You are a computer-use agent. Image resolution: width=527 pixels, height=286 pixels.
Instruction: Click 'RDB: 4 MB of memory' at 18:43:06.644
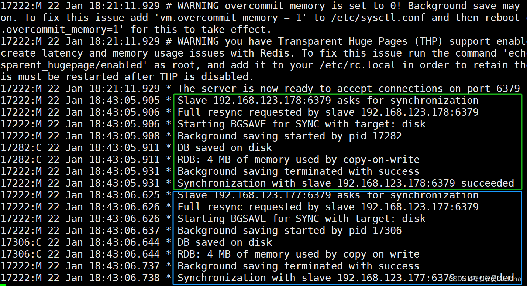pos(234,254)
